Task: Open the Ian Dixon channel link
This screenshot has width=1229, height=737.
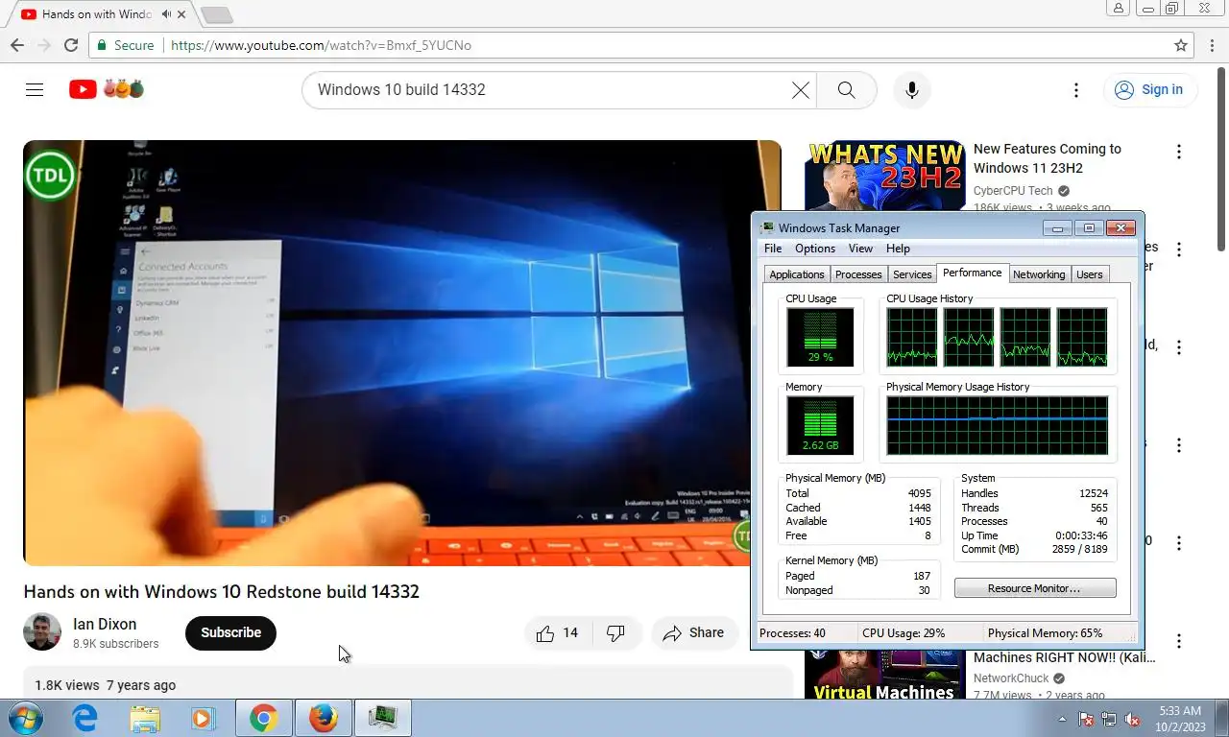Action: (x=105, y=624)
